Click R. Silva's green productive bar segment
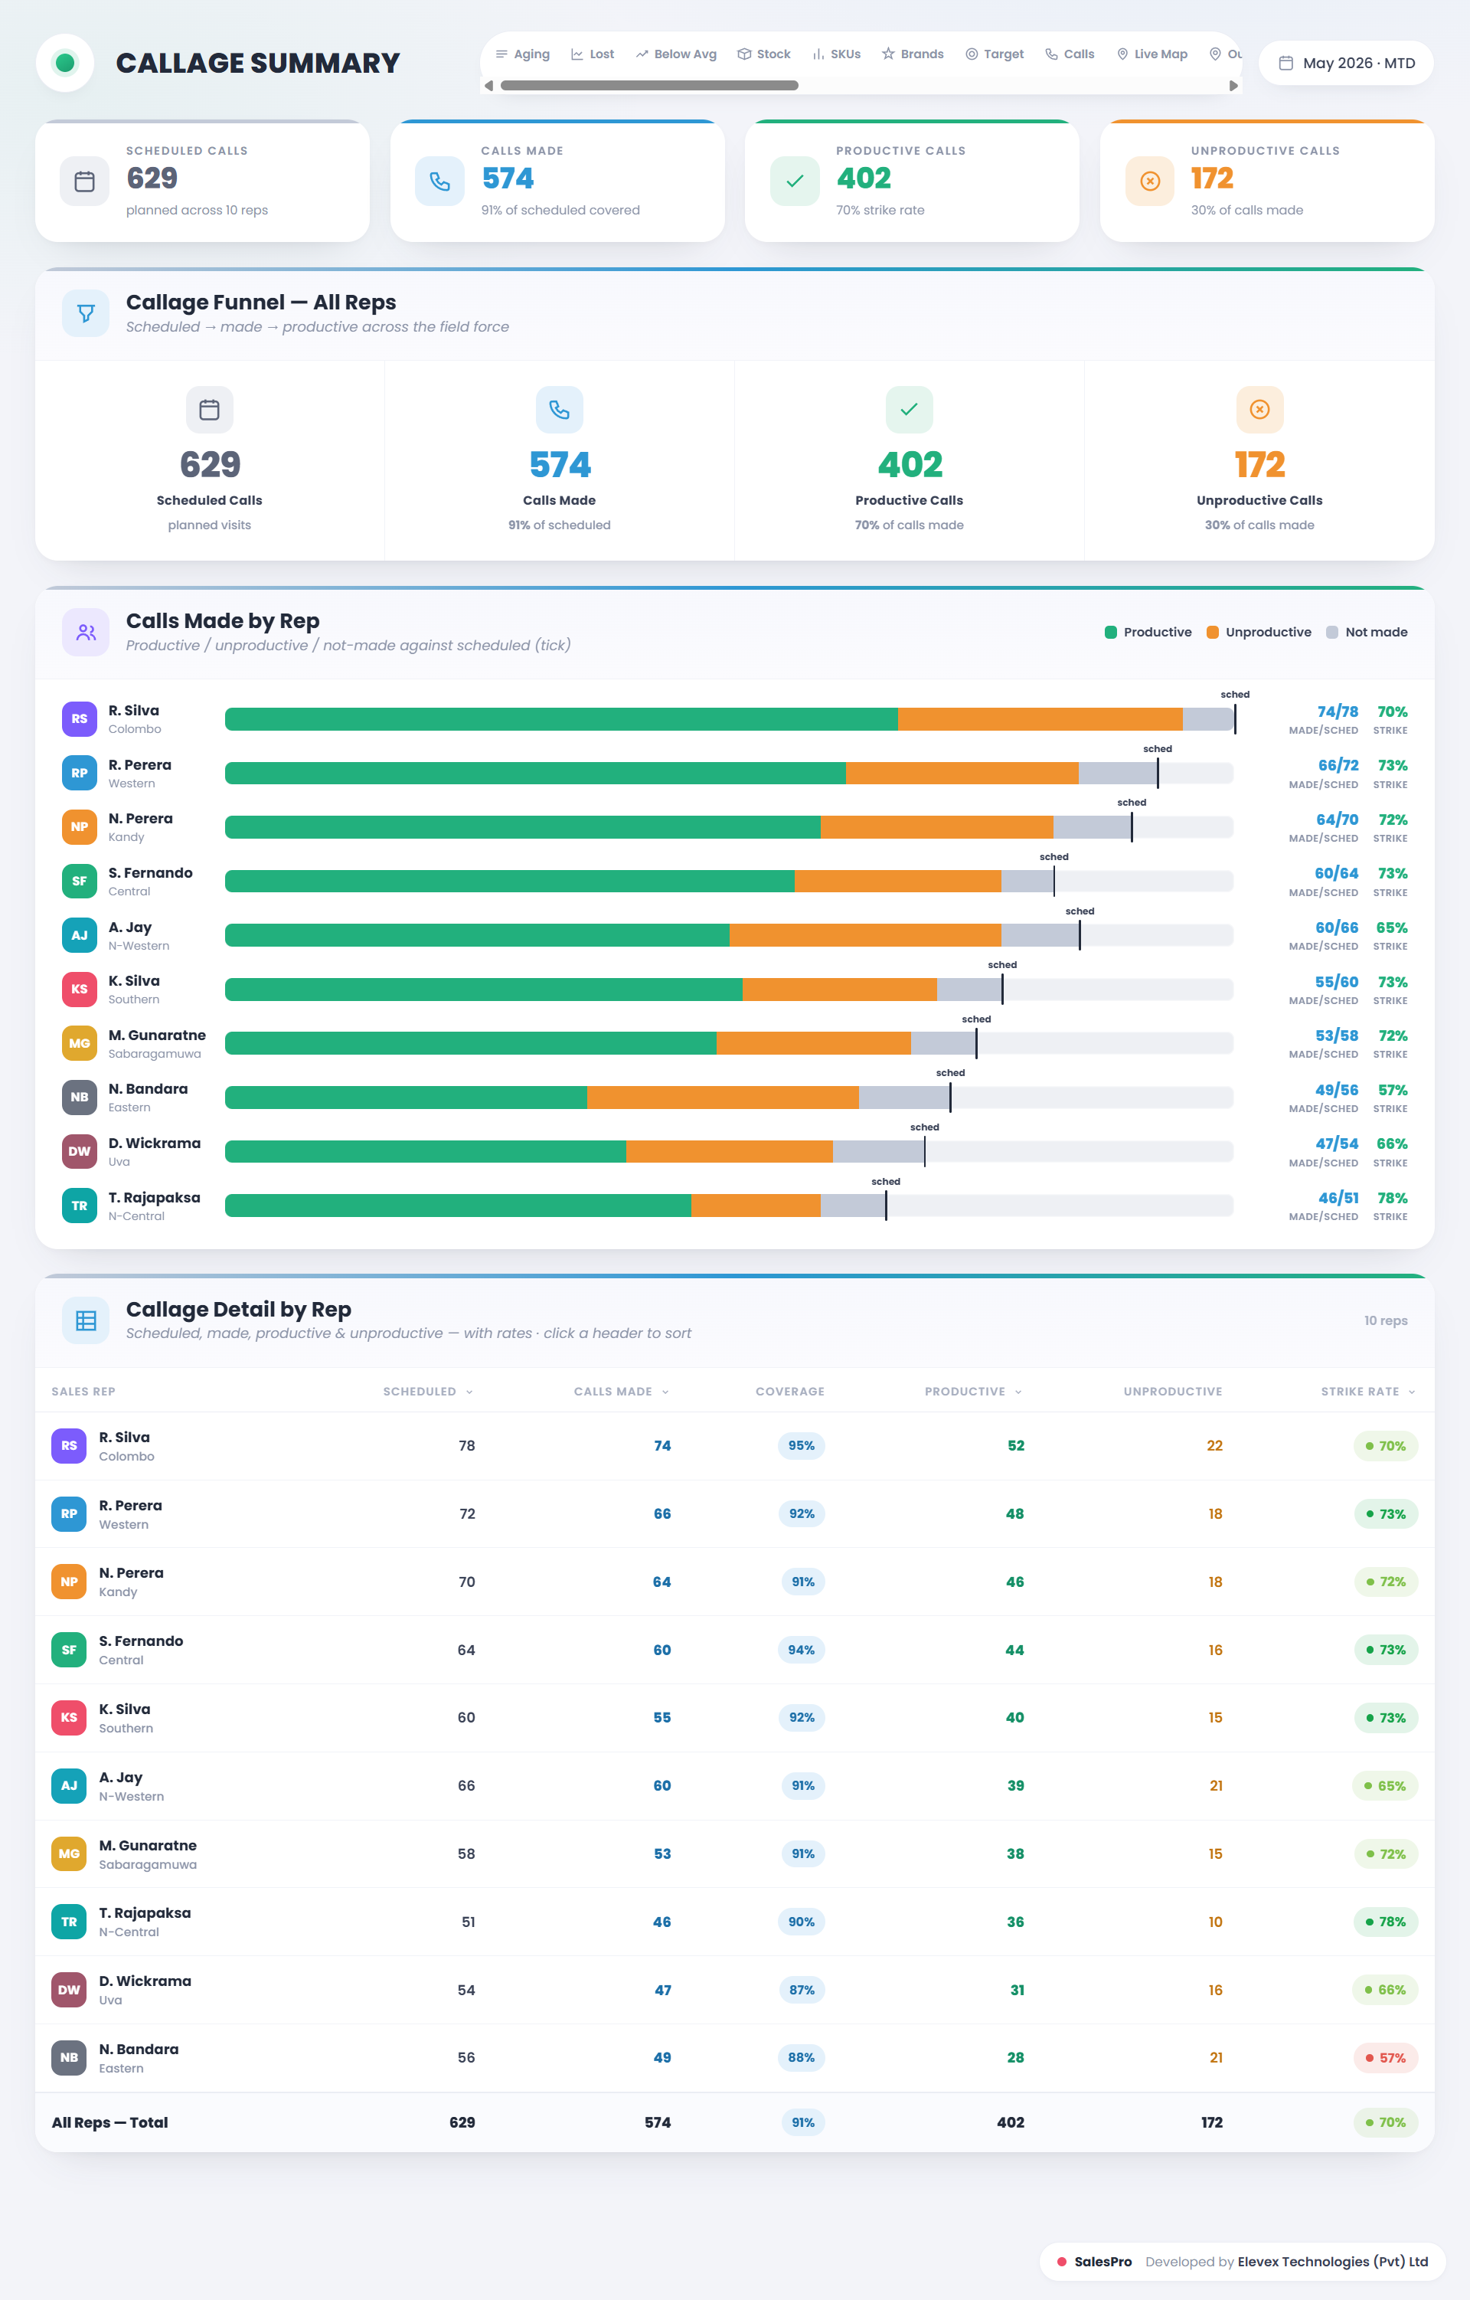Screen dimensions: 1470x2300 (x=561, y=719)
